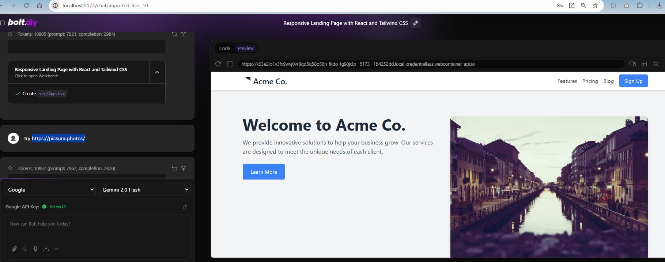Focus the 'How can Bolt help' prompt box
The image size is (665, 262).
pos(97,229)
